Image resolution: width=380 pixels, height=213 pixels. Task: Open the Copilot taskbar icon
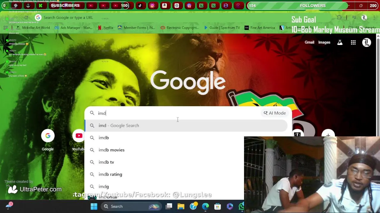(x=230, y=206)
